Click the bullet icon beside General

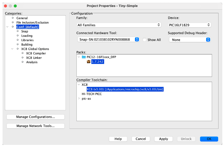pyautogui.click(x=13, y=18)
